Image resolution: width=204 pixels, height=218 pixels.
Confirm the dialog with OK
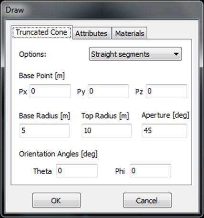point(56,200)
